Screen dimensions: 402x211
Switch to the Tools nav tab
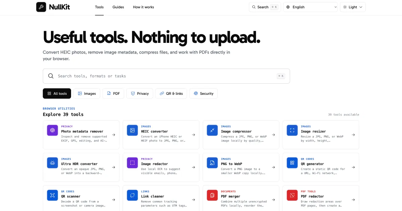point(99,7)
